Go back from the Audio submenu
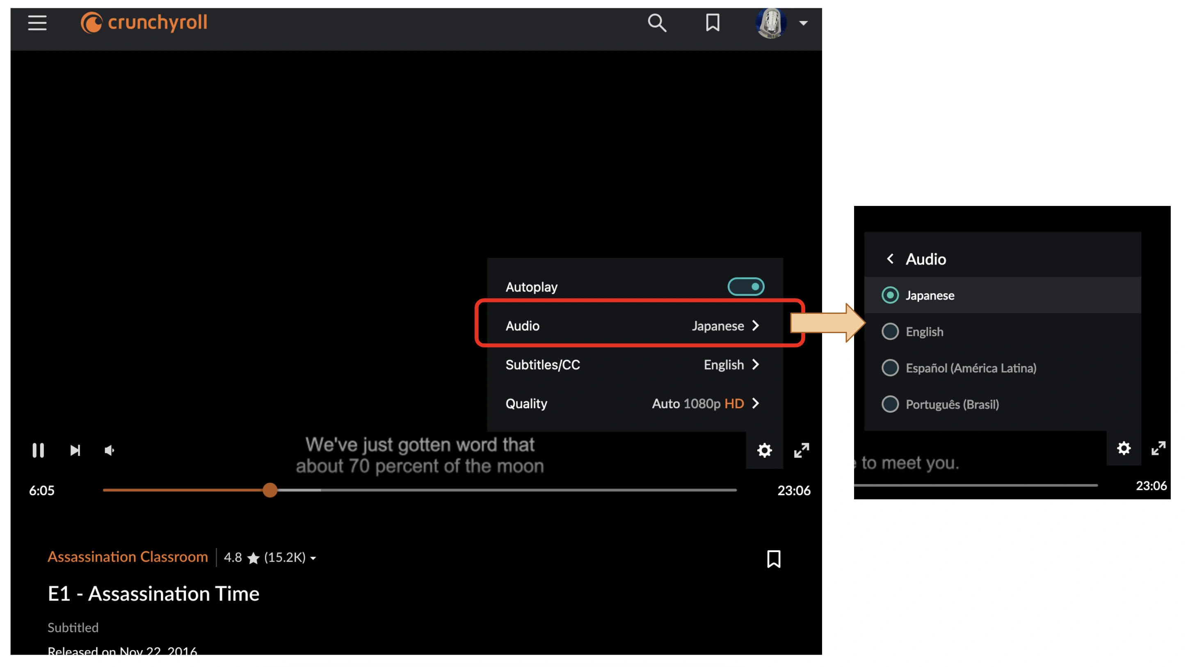Viewport: 1188px width, 667px height. (890, 259)
